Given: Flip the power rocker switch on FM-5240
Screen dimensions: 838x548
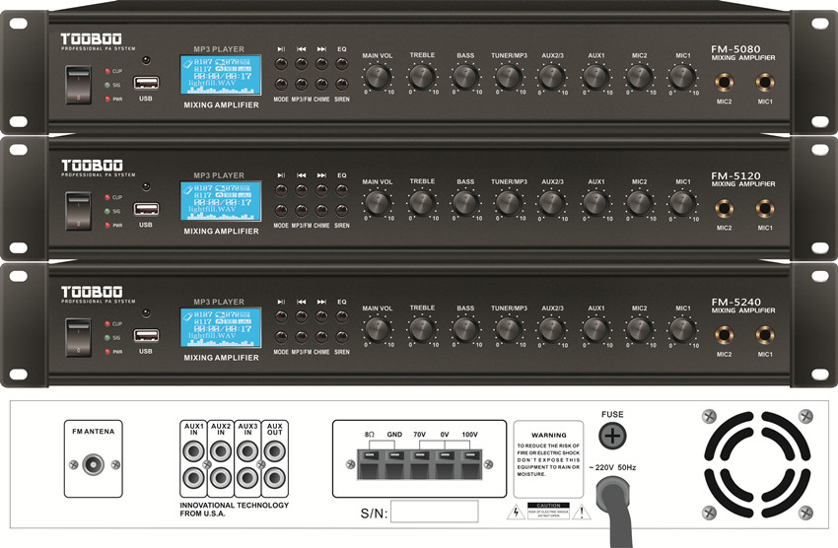Looking at the screenshot, I should tap(78, 337).
